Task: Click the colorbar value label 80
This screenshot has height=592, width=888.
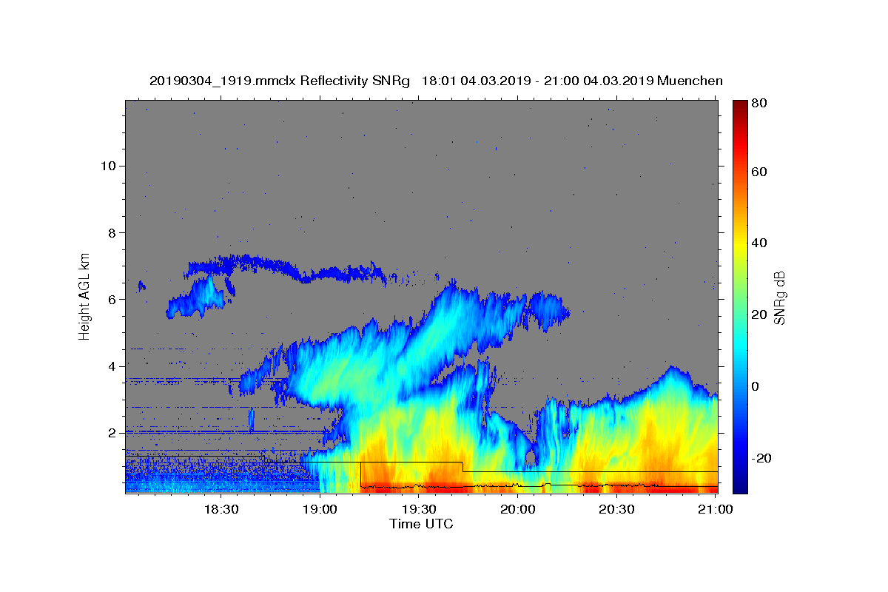Action: [759, 103]
